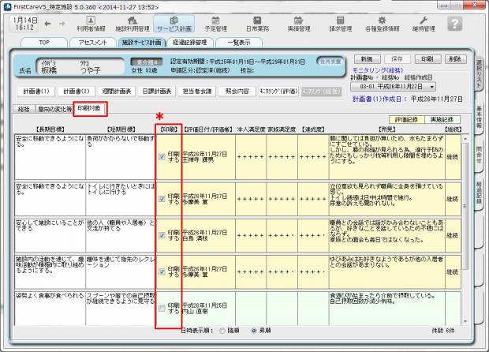Expand the 計画書No date dropdown
The width and height of the screenshot is (489, 352).
[432, 86]
